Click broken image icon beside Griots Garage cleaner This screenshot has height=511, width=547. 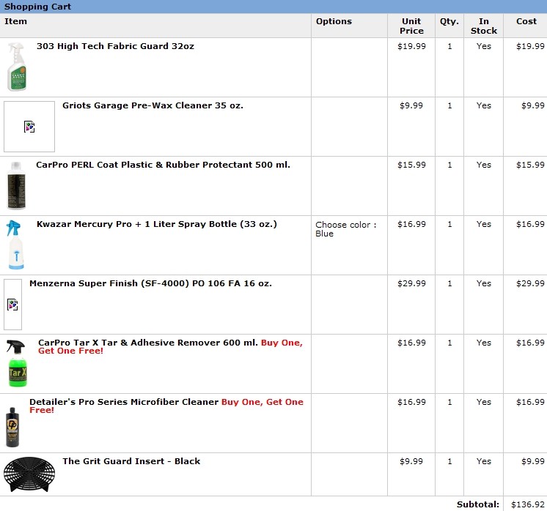(29, 127)
